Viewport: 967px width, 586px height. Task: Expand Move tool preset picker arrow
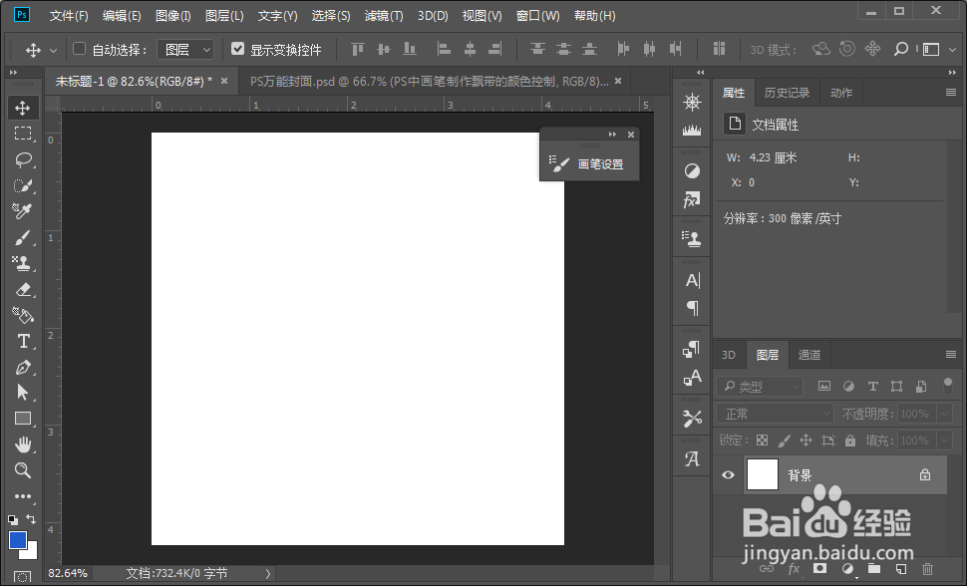coord(53,51)
